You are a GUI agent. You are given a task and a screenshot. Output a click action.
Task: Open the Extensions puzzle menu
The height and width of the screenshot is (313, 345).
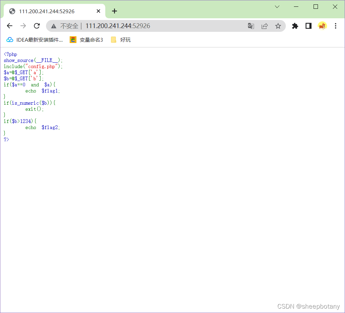pyautogui.click(x=295, y=26)
